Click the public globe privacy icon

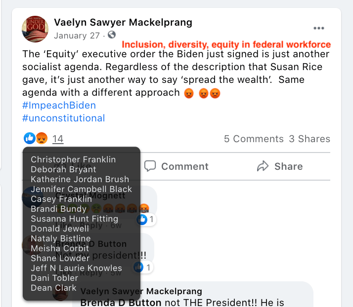pos(112,35)
